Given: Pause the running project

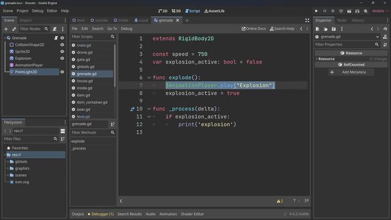Looking at the screenshot, I should (x=324, y=11).
